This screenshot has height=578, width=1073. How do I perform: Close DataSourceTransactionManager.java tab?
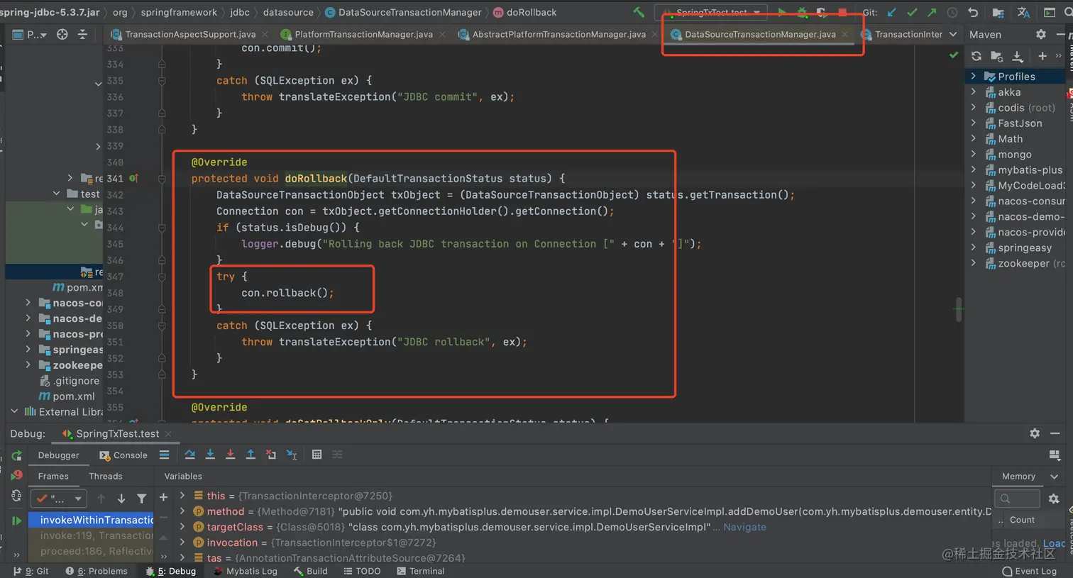pyautogui.click(x=844, y=34)
